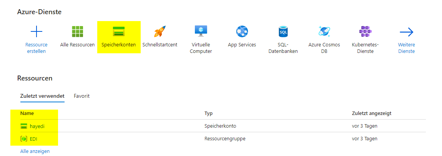
Task: Select the Virtuelle Computer monitor icon
Action: [201, 31]
